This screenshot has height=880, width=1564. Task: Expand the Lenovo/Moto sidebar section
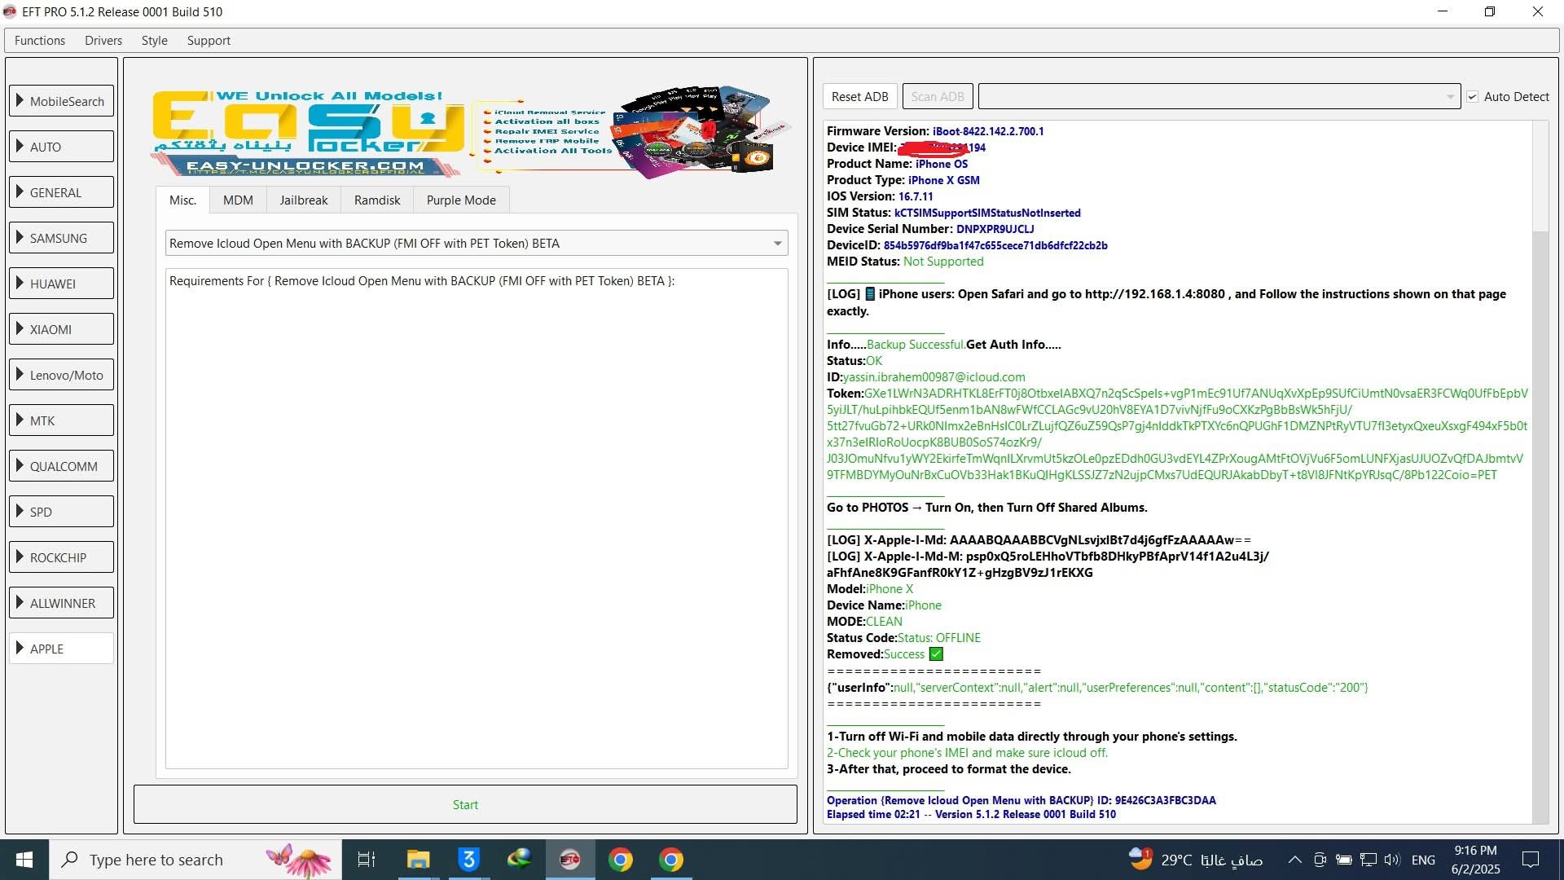point(62,375)
